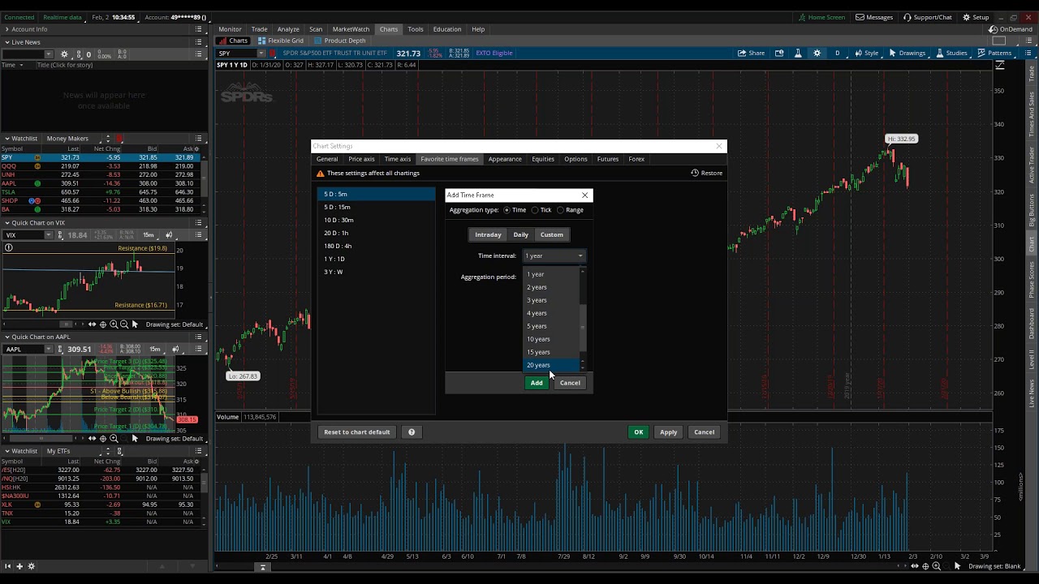Image resolution: width=1039 pixels, height=584 pixels.
Task: Switch to the Daily toggle button
Action: pos(520,234)
